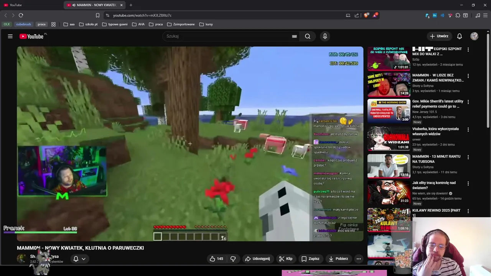
Task: Open a new browser tab
Action: click(131, 5)
